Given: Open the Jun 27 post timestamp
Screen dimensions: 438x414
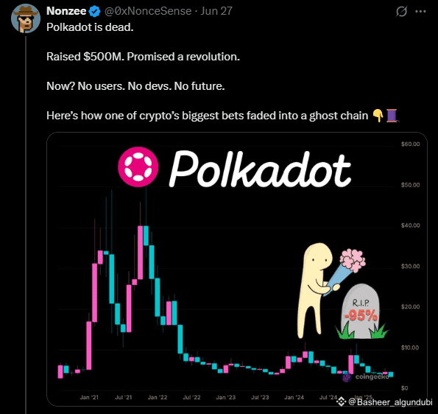Looking at the screenshot, I should click(216, 11).
